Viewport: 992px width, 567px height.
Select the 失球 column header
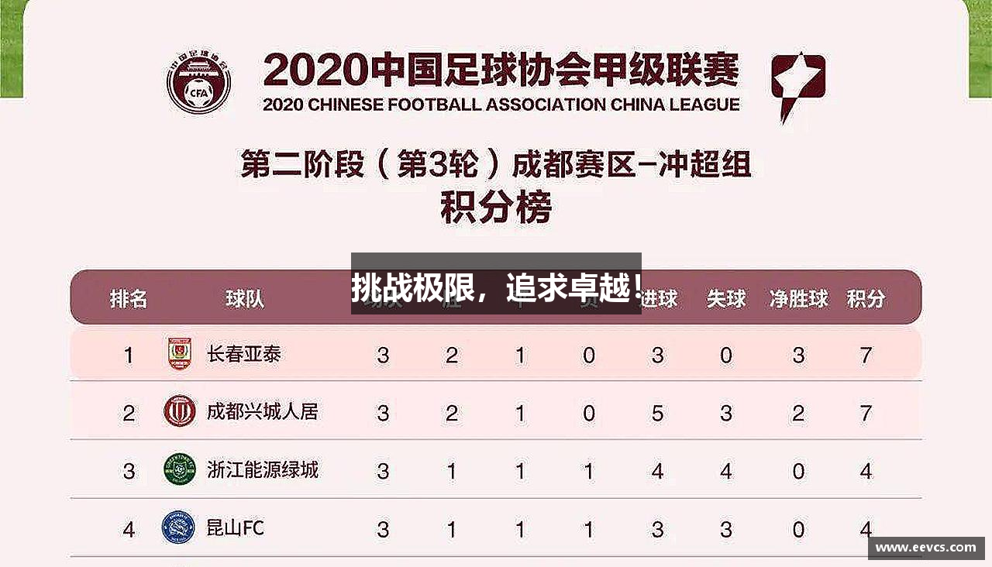pyautogui.click(x=726, y=299)
